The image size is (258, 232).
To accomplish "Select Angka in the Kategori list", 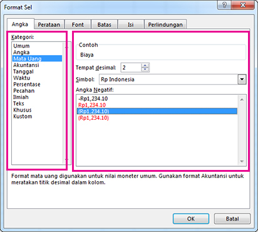I will tap(37, 52).
